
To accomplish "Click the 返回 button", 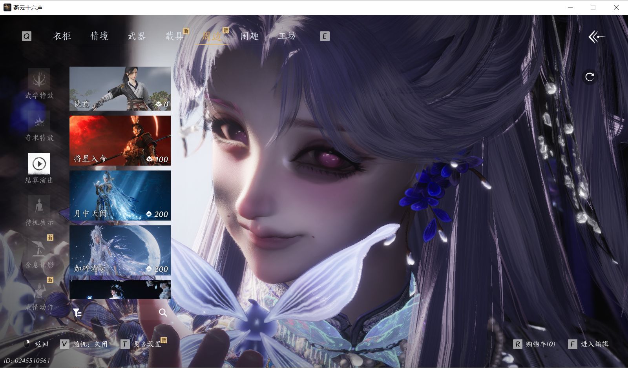I will click(42, 344).
